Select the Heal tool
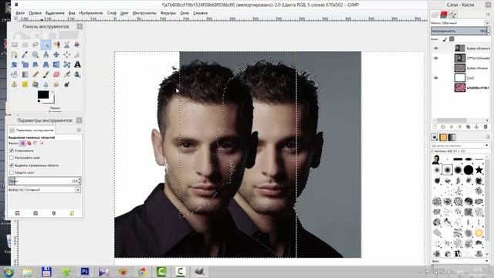This screenshot has width=494, height=278. pyautogui.click(x=25, y=84)
